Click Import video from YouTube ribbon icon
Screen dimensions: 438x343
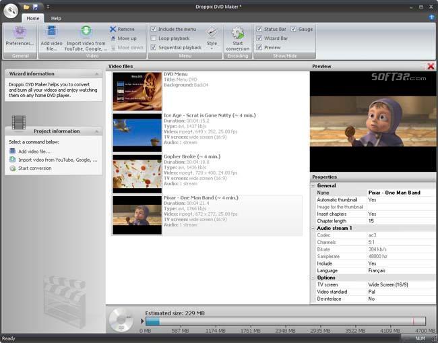coord(86,32)
